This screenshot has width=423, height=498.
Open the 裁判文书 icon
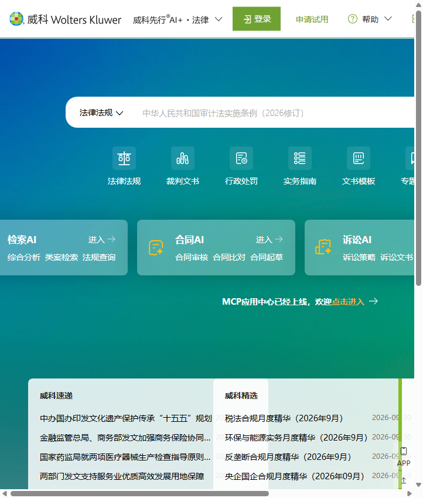tap(183, 158)
